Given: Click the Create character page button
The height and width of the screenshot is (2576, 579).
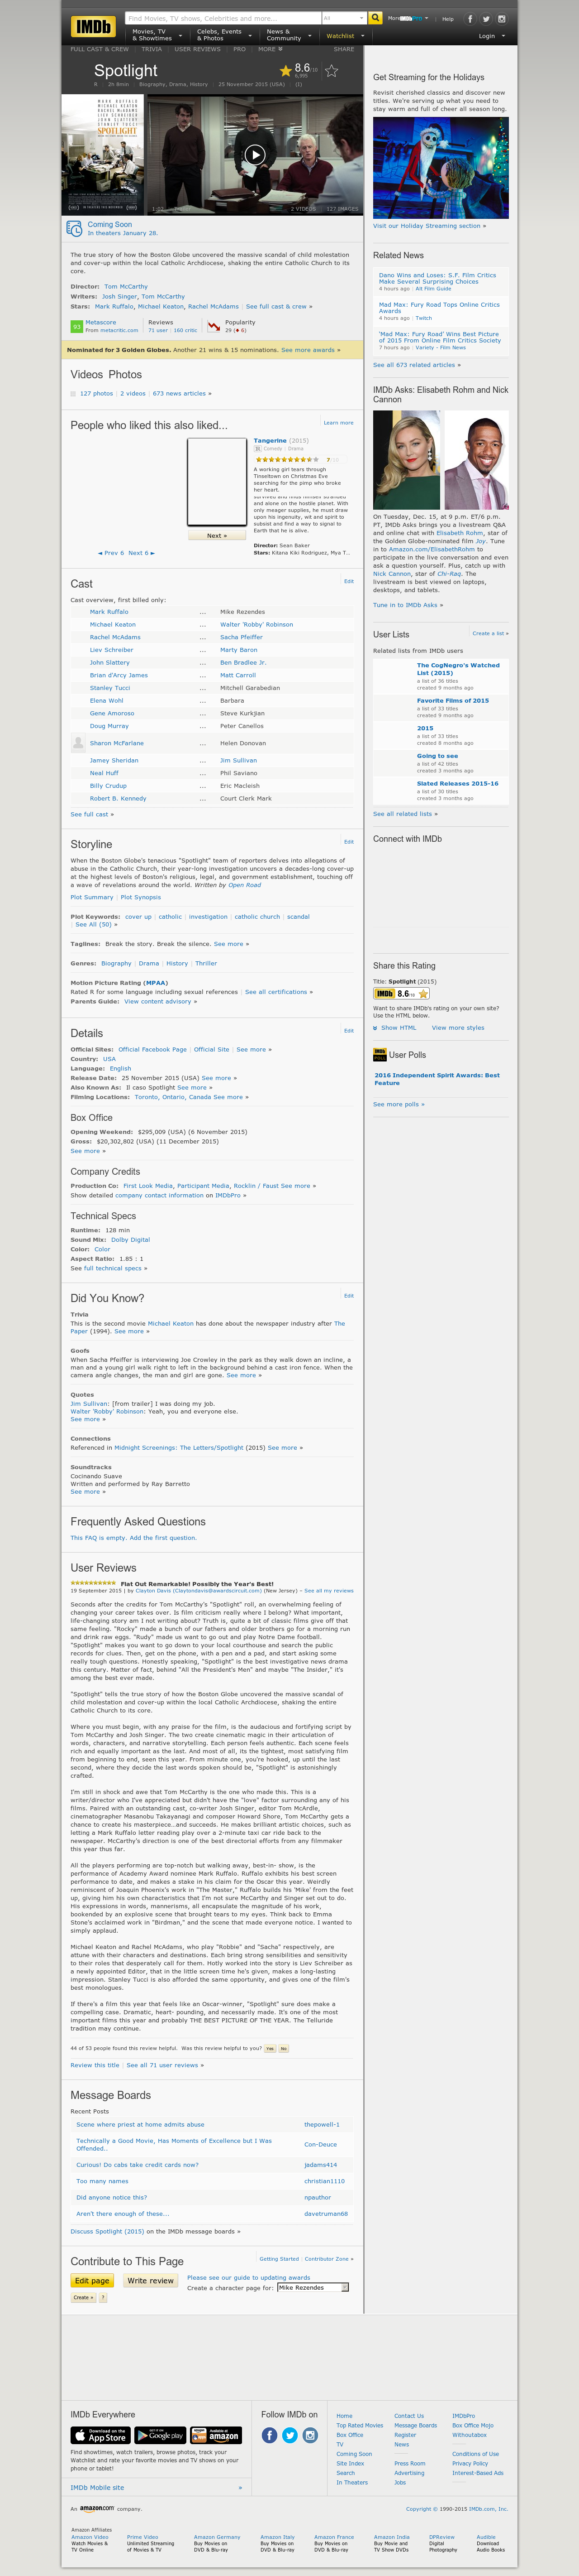Looking at the screenshot, I should tap(83, 2297).
